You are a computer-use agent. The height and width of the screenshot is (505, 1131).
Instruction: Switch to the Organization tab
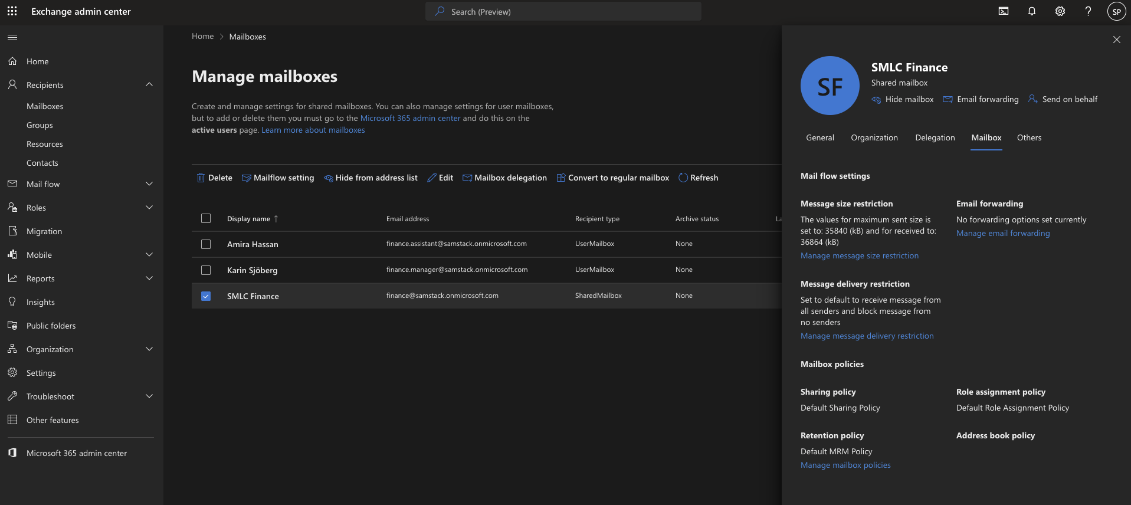[874, 137]
